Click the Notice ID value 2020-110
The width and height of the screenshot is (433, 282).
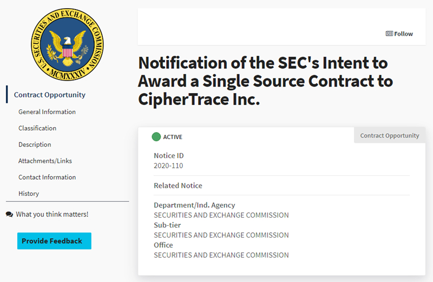[168, 166]
